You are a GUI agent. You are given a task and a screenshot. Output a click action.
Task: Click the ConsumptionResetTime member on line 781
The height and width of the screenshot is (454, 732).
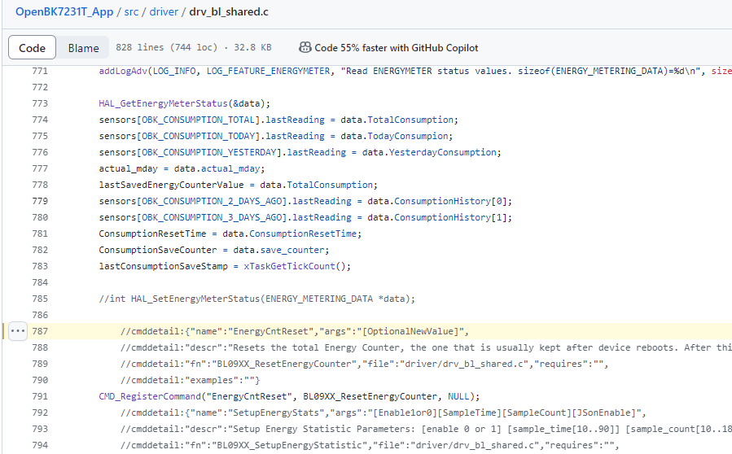(x=303, y=234)
